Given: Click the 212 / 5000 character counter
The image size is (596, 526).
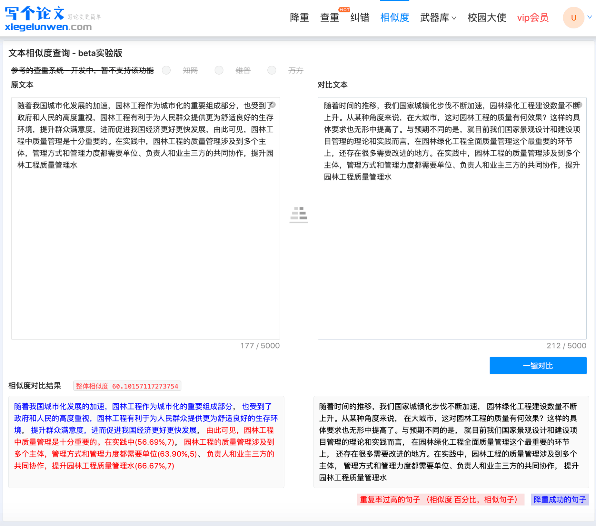Looking at the screenshot, I should [567, 346].
